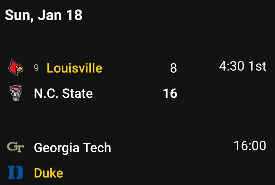Tap the number 18 in the date

[74, 15]
